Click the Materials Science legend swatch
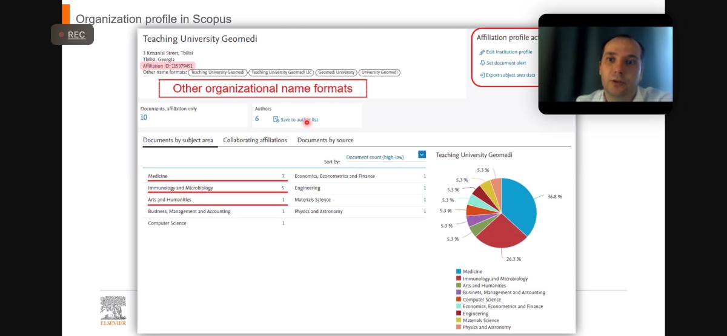Viewport: 727px width, 336px height. (x=459, y=320)
